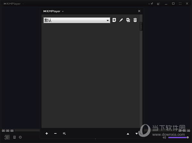The height and width of the screenshot is (143, 192).
Task: Mute audio using the speaker icon
Action: [164, 138]
